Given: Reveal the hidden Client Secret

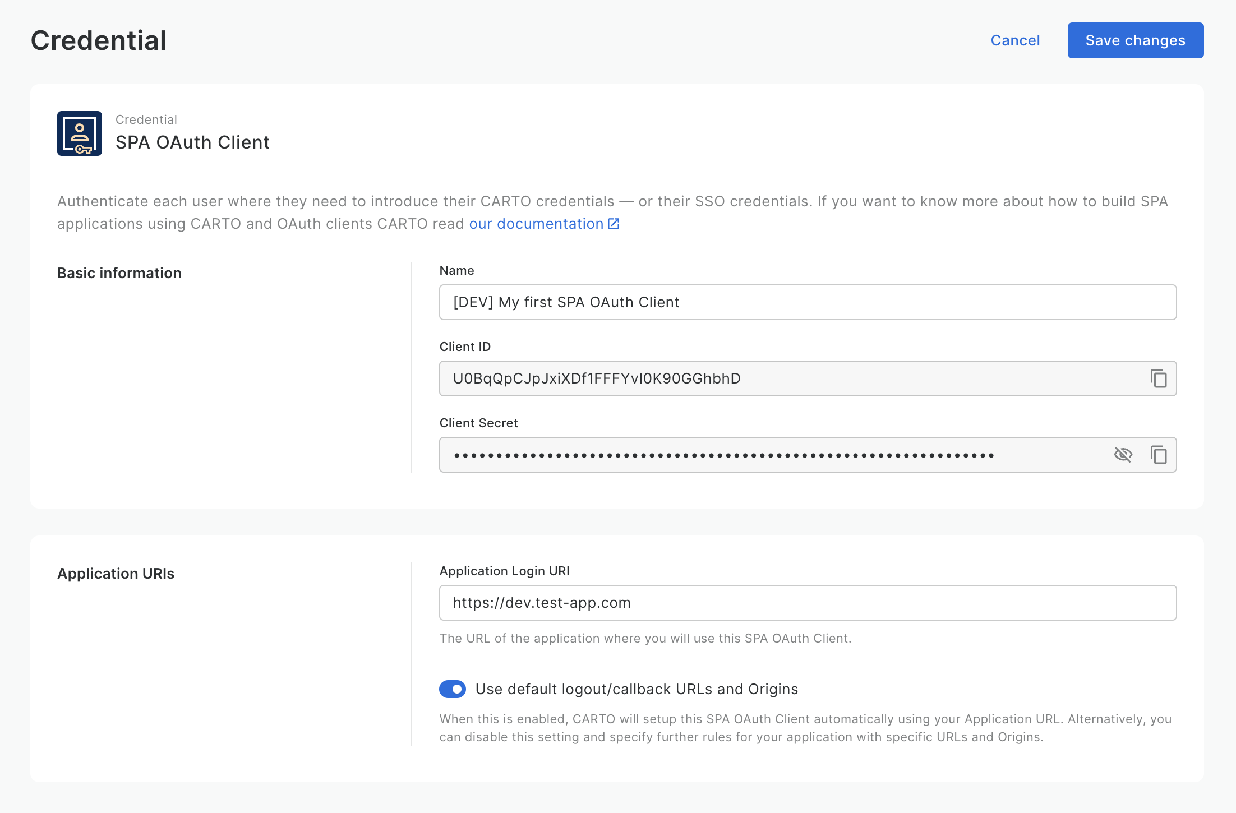Looking at the screenshot, I should coord(1123,455).
